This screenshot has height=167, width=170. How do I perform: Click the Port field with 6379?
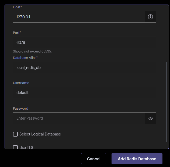85,42
